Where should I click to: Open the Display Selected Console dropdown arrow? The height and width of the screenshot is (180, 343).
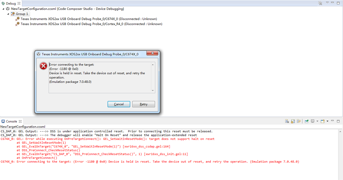click(317, 121)
